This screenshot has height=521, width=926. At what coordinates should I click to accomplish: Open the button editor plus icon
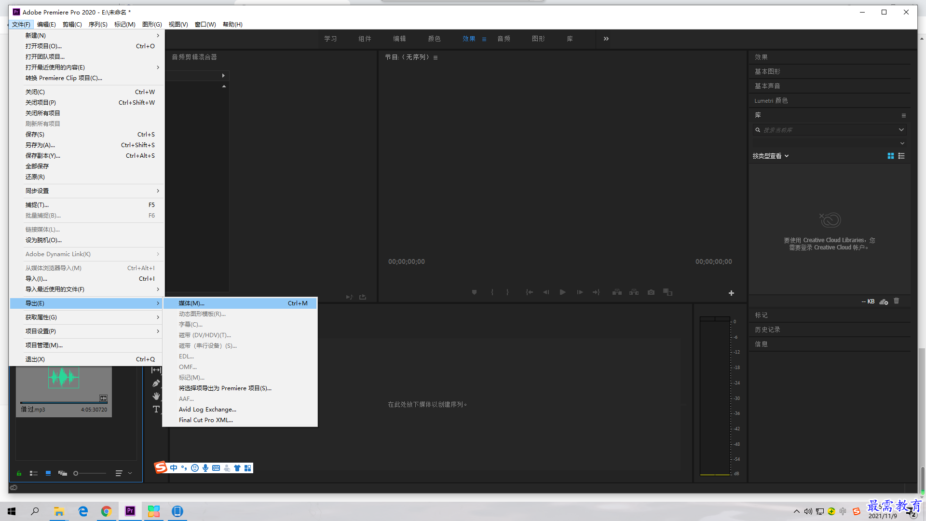(731, 293)
